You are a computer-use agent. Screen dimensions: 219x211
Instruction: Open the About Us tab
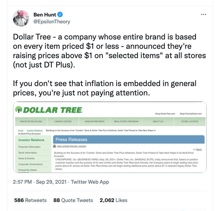[158, 121]
